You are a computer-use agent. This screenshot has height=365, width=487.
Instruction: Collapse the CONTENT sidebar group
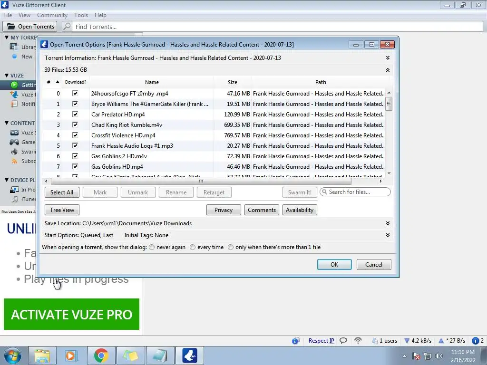click(7, 123)
